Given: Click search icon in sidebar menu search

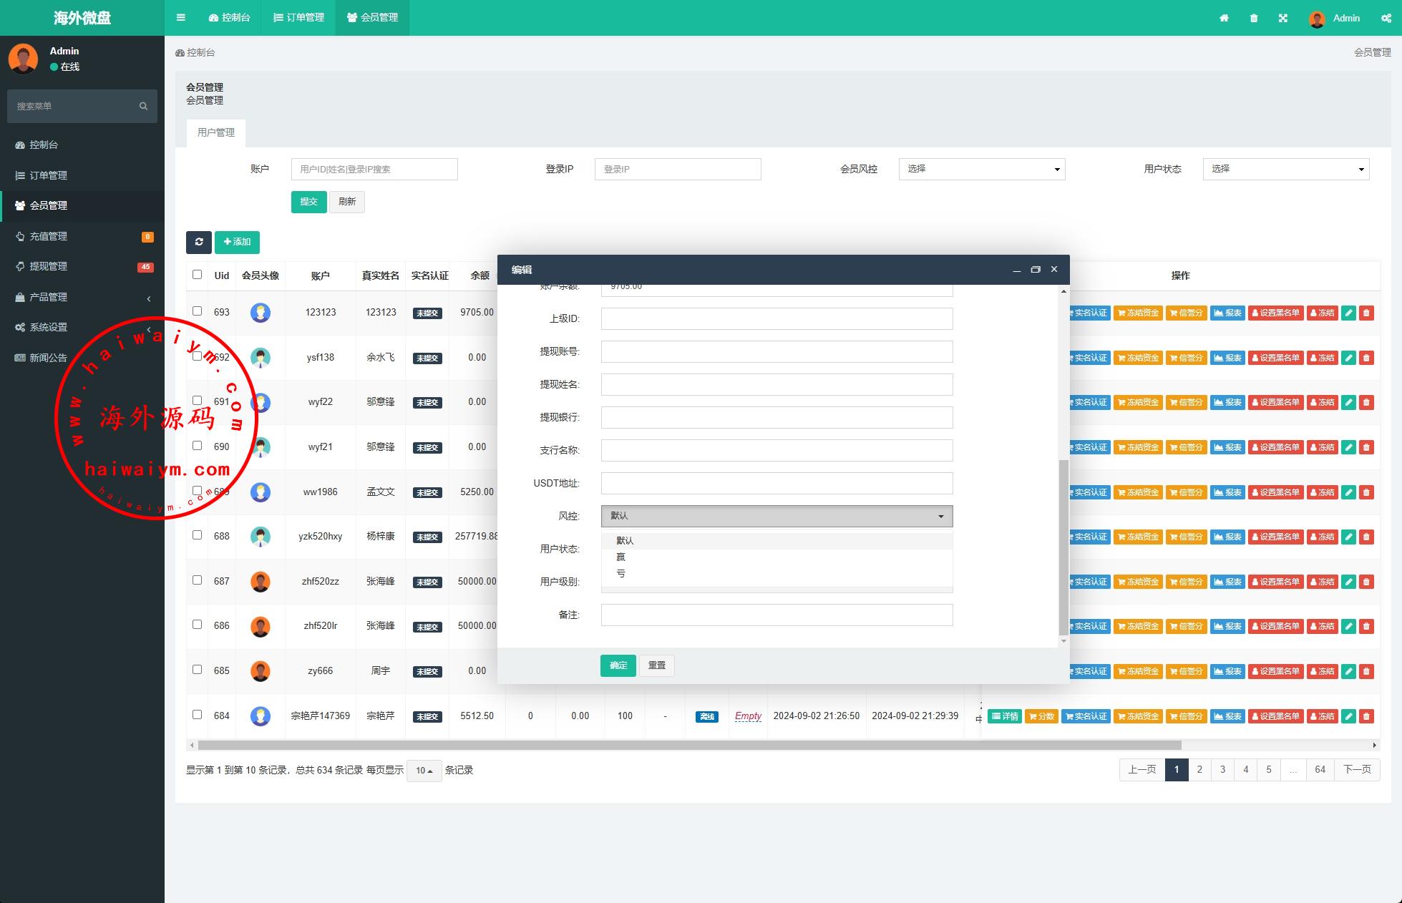Looking at the screenshot, I should click(143, 106).
